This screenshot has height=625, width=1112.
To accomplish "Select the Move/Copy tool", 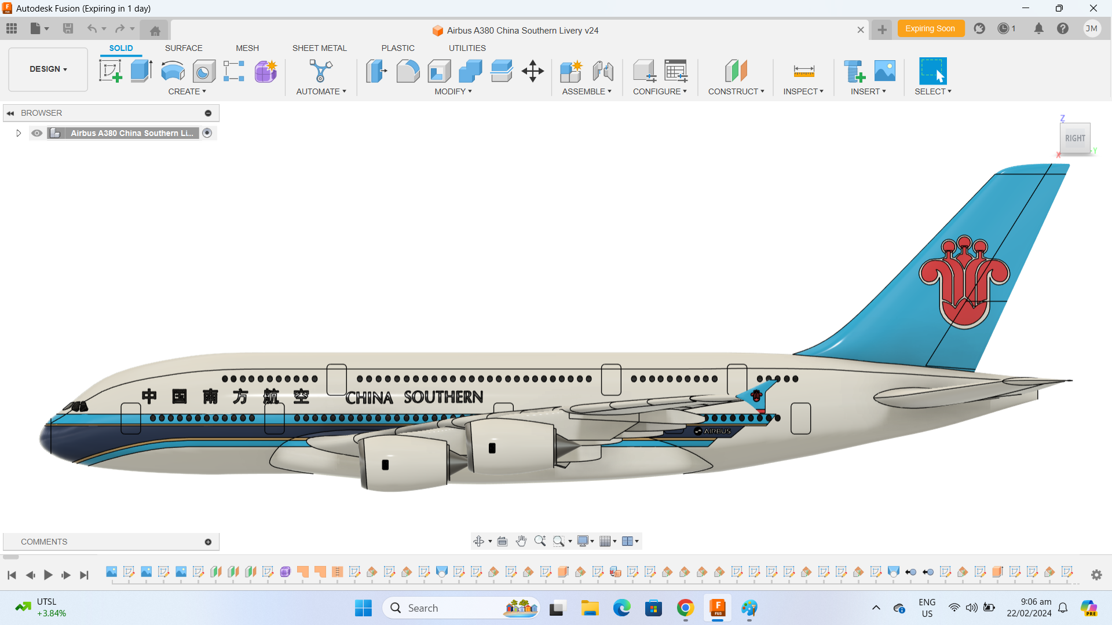I will click(532, 71).
